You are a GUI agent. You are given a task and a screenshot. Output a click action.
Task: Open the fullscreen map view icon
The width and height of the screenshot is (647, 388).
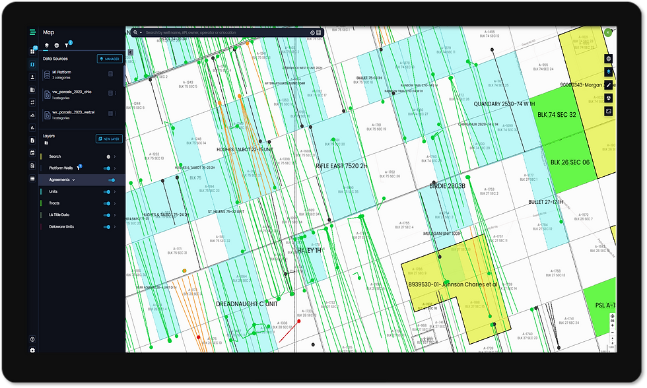click(x=608, y=111)
